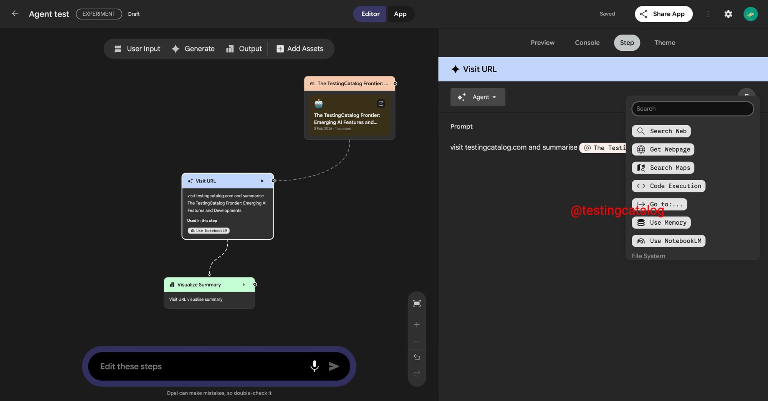Expand the Agent dropdown
This screenshot has height=401, width=768.
(x=477, y=97)
